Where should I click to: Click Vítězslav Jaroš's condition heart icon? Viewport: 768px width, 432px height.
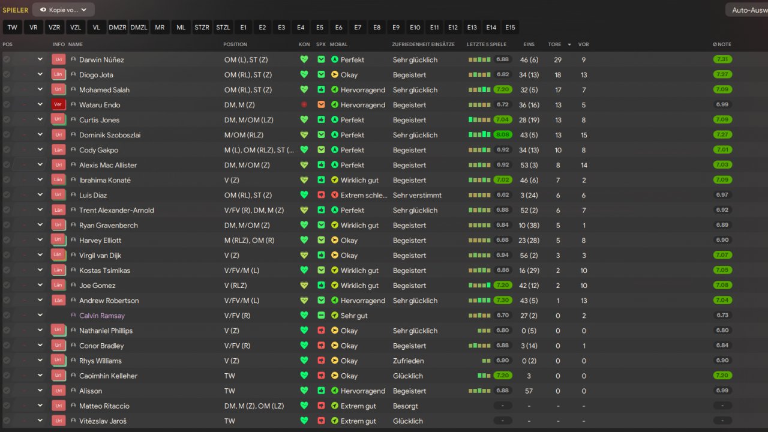pyautogui.click(x=304, y=421)
